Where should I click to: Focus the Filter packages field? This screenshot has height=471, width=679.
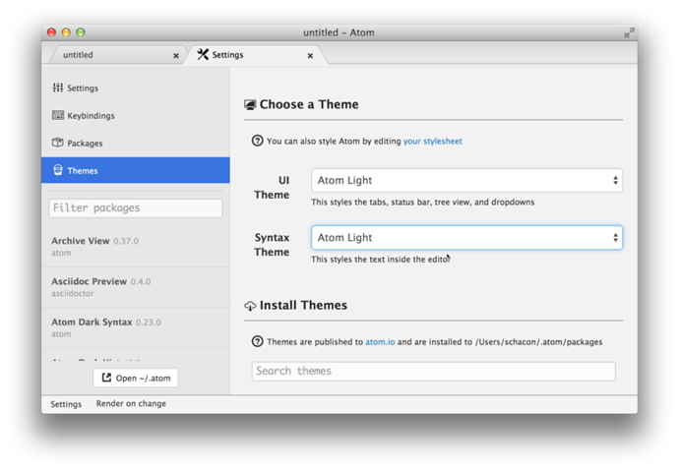tap(136, 208)
